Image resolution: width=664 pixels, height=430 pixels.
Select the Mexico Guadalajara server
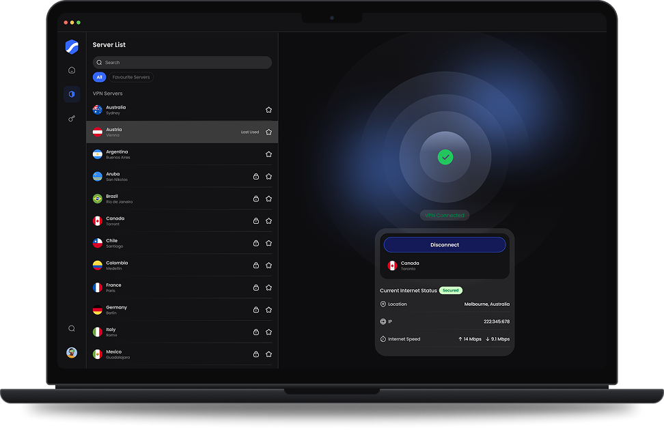pyautogui.click(x=182, y=354)
